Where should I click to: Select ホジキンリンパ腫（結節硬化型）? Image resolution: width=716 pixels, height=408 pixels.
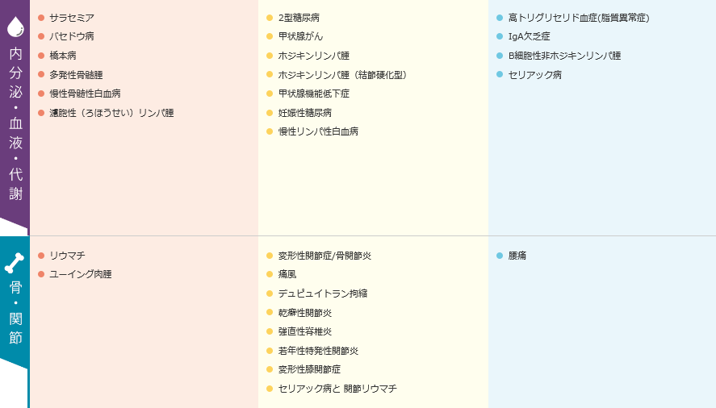pos(342,75)
